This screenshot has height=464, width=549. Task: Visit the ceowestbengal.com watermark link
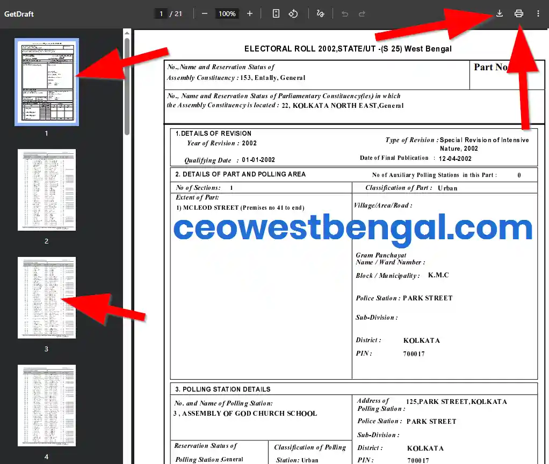click(x=351, y=227)
